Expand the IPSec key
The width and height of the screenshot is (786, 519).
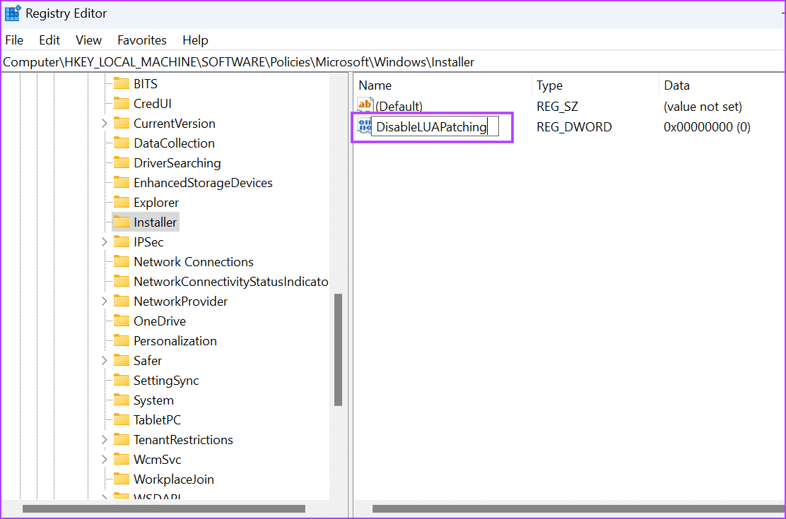click(x=105, y=241)
